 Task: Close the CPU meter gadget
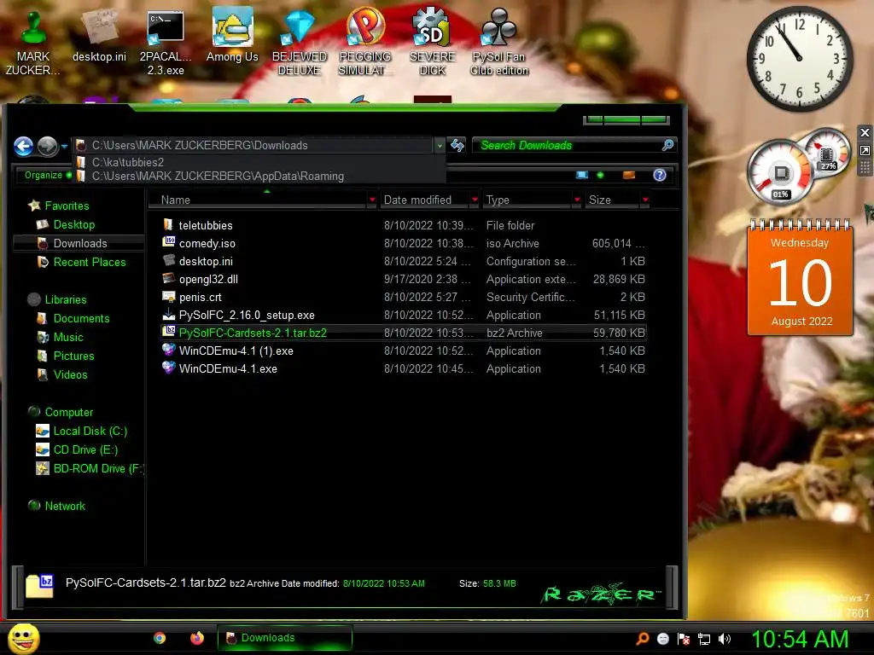(865, 132)
